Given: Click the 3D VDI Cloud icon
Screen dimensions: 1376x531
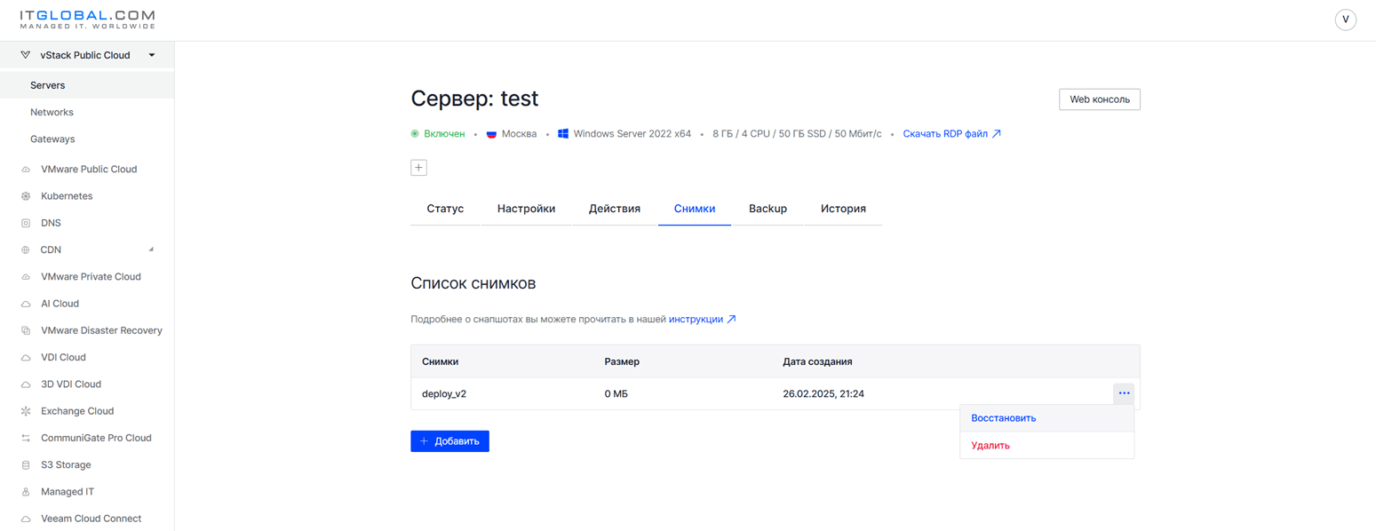Looking at the screenshot, I should pos(26,384).
